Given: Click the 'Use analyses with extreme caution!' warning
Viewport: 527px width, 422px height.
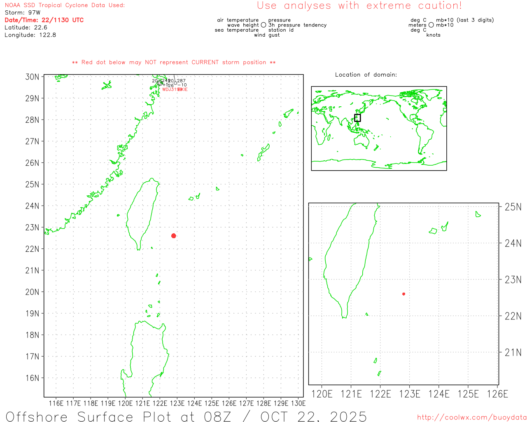Looking at the screenshot, I should pyautogui.click(x=359, y=6).
